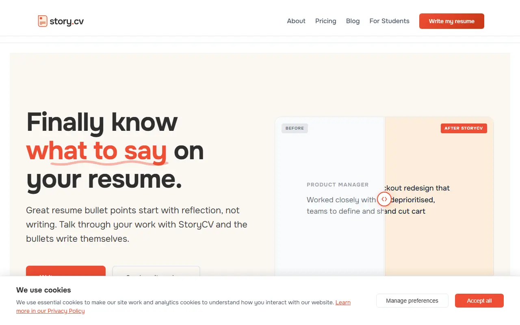Click the 'Worked closely with' resume bullet text

(x=341, y=199)
